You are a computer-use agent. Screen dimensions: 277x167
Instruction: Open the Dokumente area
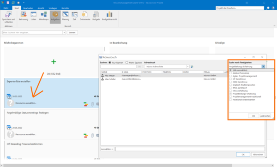[85, 16]
